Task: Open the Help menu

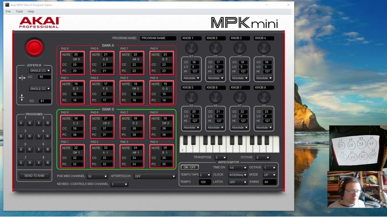Action: [31, 11]
